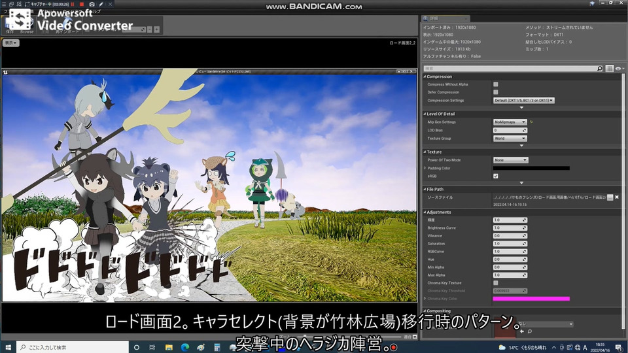Collapse the Level Of Detail section
This screenshot has height=353, width=628.
425,114
